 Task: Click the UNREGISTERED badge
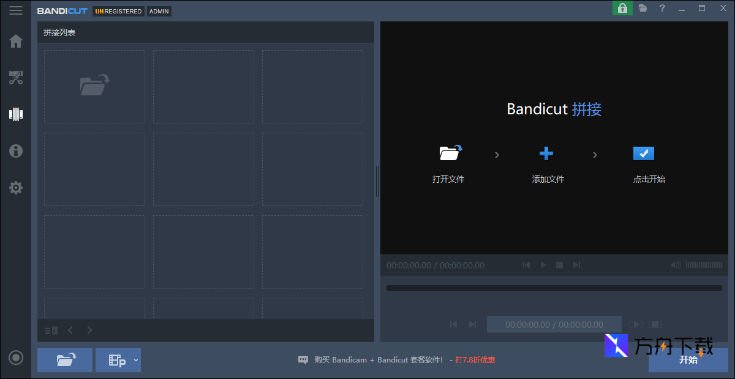click(118, 11)
